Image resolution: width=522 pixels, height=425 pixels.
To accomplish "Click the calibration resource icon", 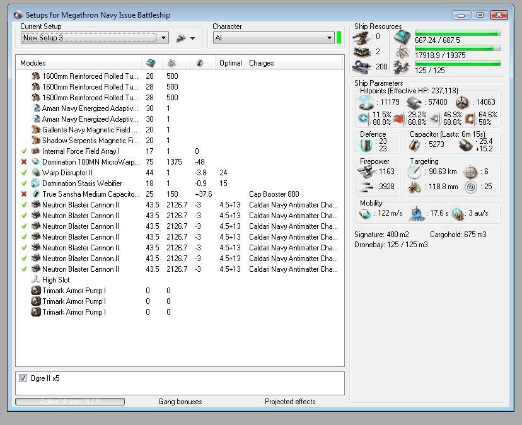I will point(362,67).
